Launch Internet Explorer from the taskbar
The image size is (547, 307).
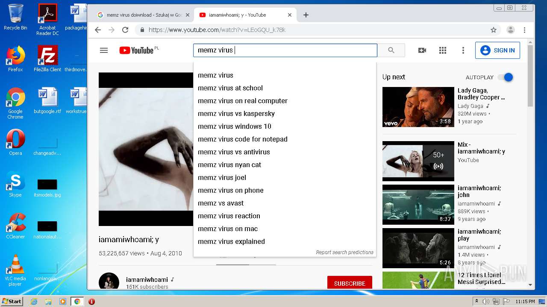34,301
